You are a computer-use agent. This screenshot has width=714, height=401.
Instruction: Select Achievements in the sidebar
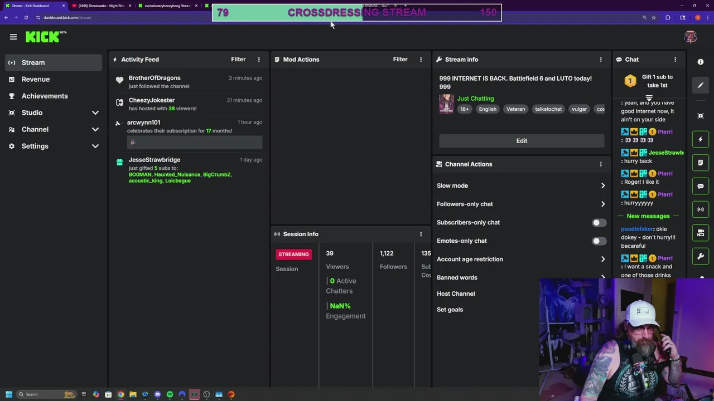54,96
